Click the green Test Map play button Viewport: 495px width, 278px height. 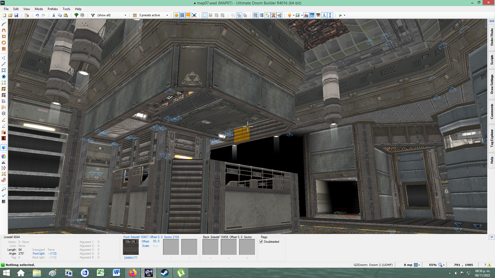[340, 15]
